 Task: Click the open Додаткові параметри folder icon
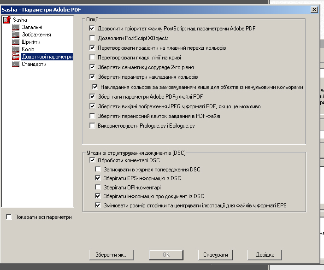click(16, 57)
